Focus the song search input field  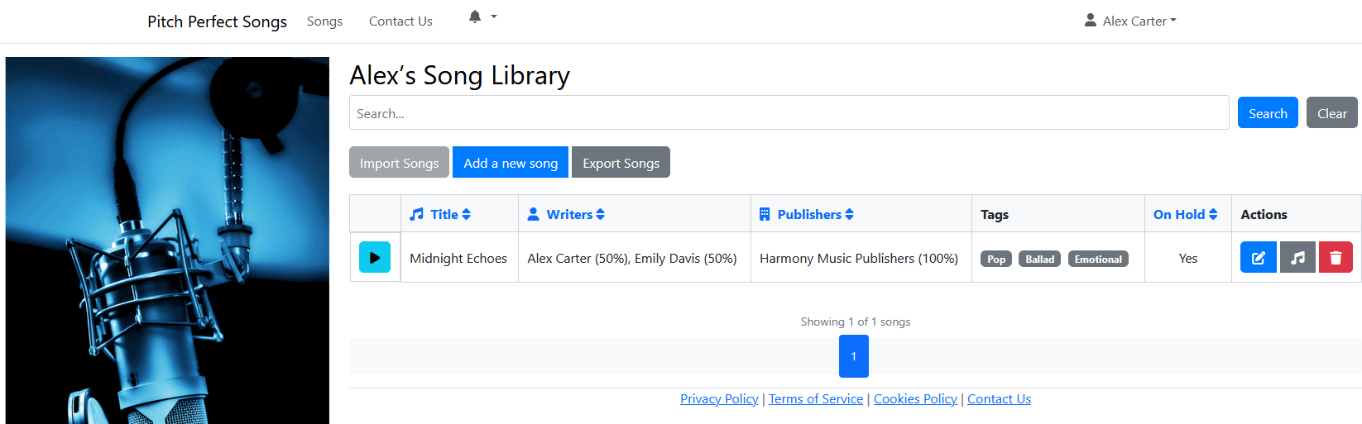pyautogui.click(x=788, y=113)
